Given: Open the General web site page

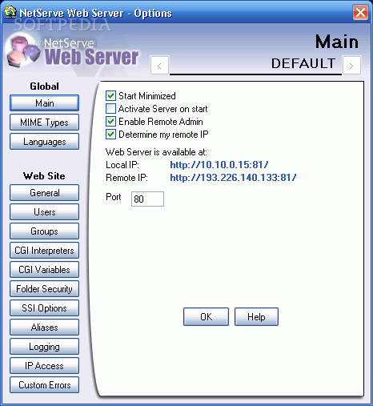Looking at the screenshot, I should 44,193.
